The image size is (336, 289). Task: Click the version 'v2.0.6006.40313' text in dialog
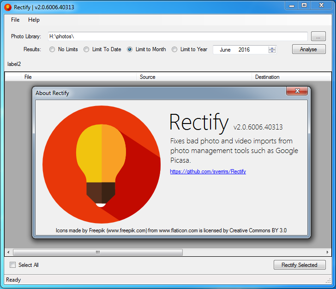pyautogui.click(x=258, y=127)
